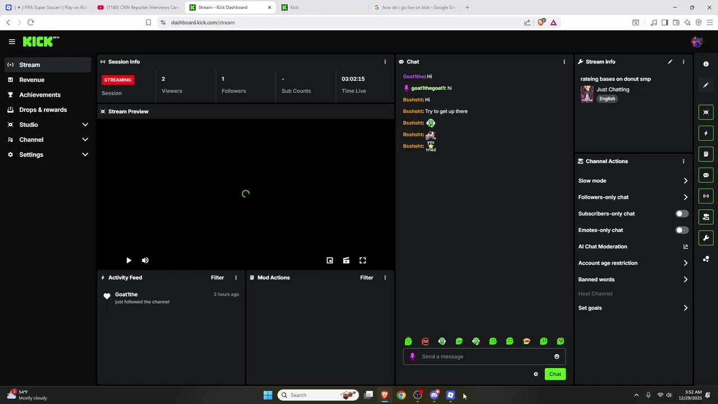The image size is (718, 404).
Task: Click the info icon in right sidebar
Action: tap(706, 64)
